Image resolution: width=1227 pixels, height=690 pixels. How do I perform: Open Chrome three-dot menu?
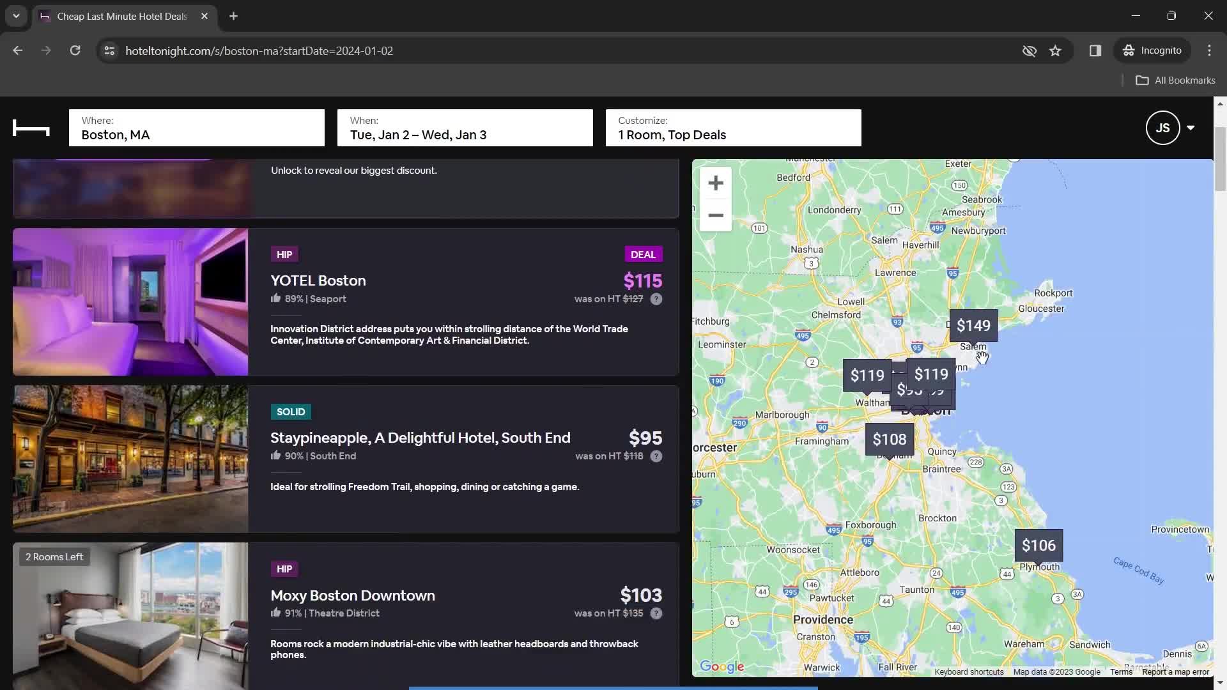tap(1209, 50)
